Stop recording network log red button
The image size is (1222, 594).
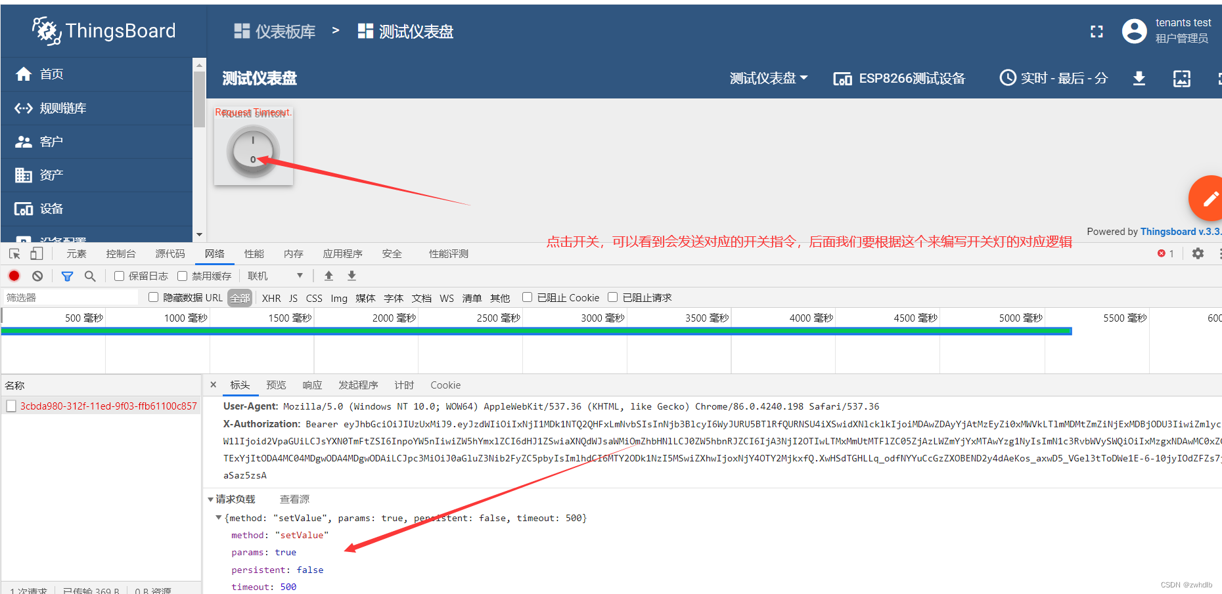click(14, 276)
